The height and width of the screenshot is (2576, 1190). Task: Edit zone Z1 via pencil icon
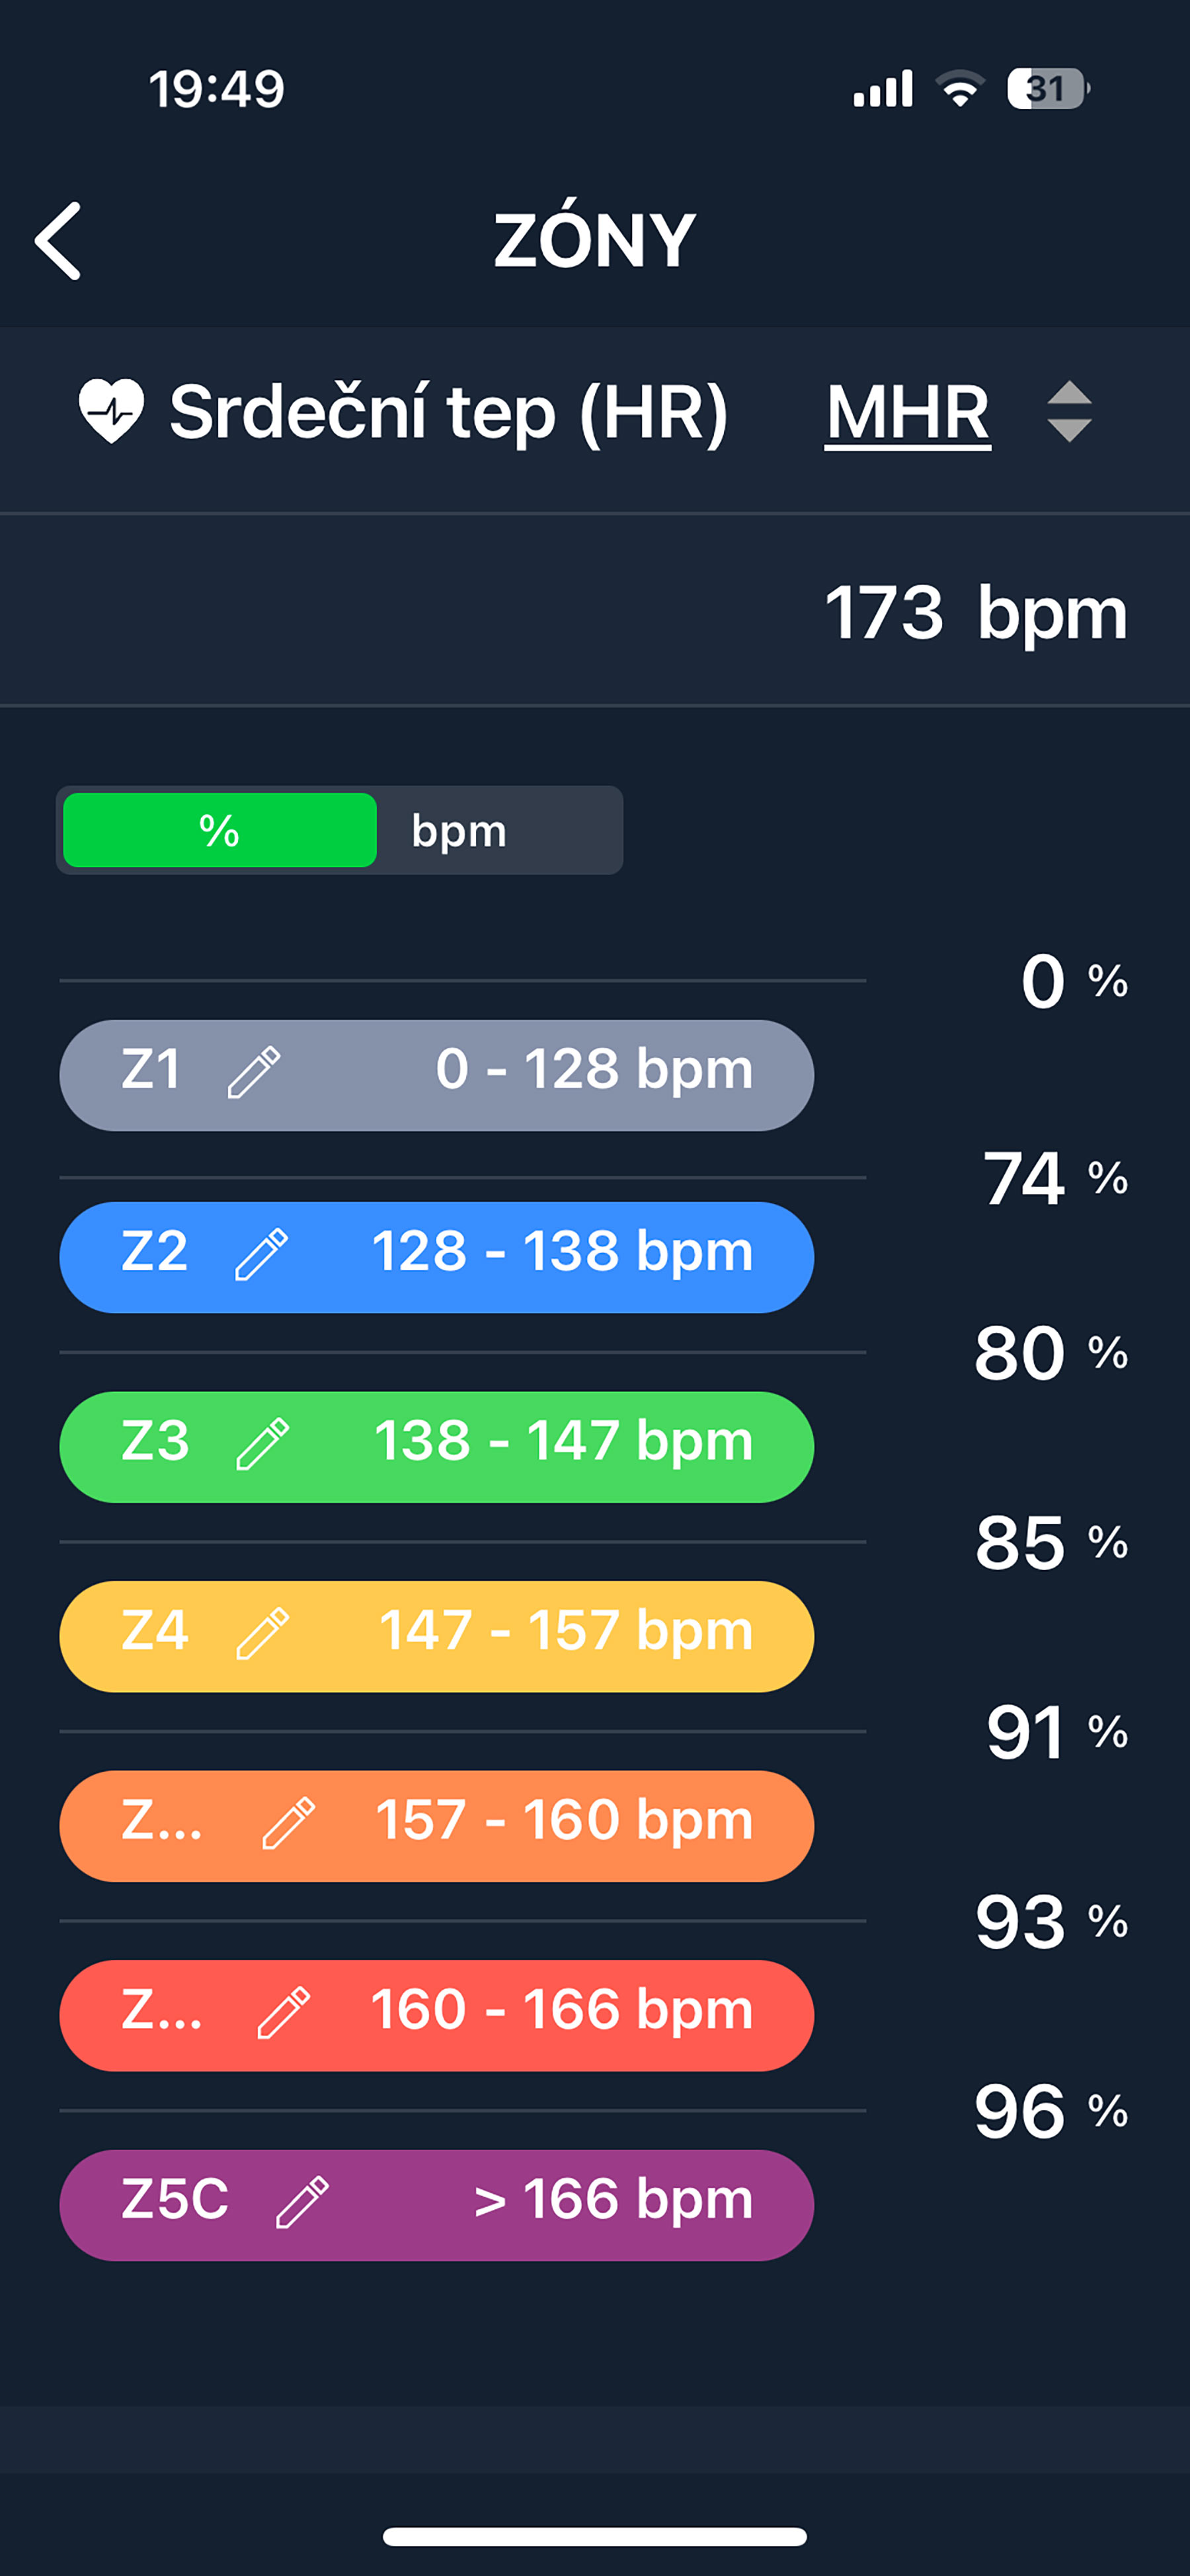coord(254,1073)
